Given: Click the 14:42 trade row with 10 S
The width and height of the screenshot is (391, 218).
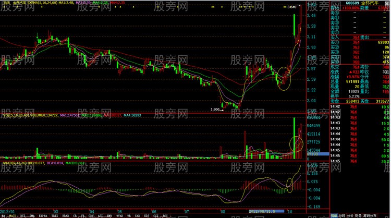Looking at the screenshot, I should (360, 107).
